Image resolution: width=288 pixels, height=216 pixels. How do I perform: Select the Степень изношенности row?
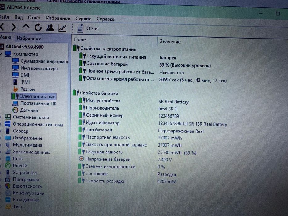tap(122, 167)
